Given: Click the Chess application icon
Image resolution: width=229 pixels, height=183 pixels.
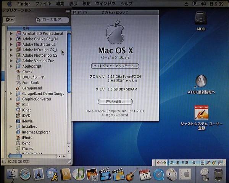Looking at the screenshot, I should (x=18, y=72).
